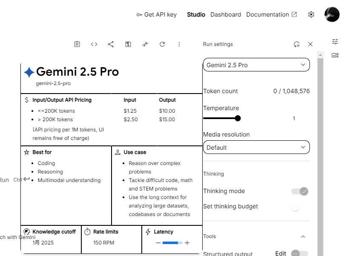This screenshot has width=344, height=256.
Task: Open the three-dot more options menu
Action: (x=179, y=44)
